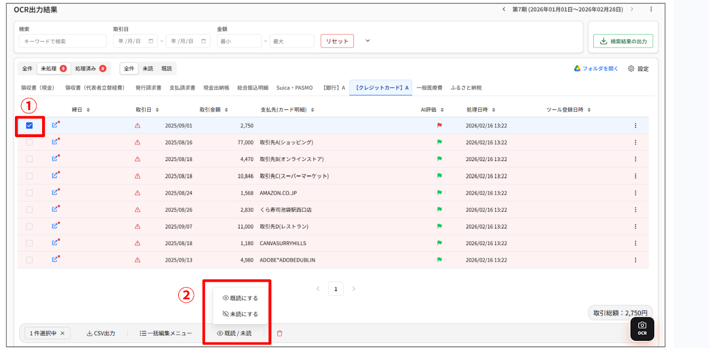Viewport: 709px width, 348px height.
Task: Sort by the 支払先(カード明細) column header
Action: [x=287, y=110]
